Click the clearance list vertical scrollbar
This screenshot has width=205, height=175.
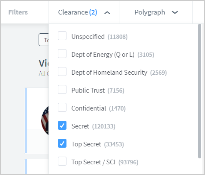click(x=199, y=91)
